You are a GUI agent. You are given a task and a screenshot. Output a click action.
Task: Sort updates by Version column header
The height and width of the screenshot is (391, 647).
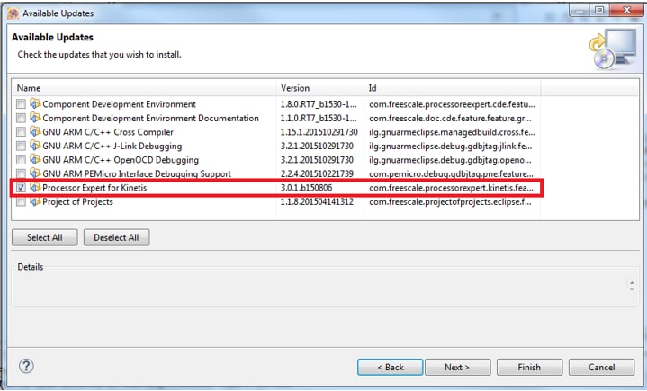pos(319,88)
